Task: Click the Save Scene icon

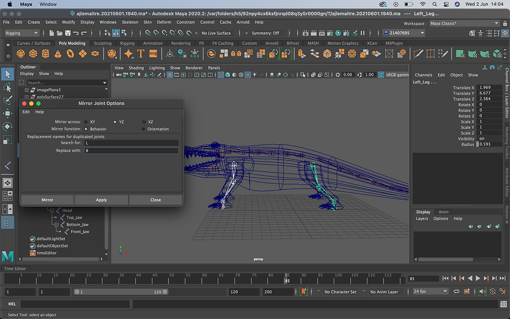Action: (68, 33)
